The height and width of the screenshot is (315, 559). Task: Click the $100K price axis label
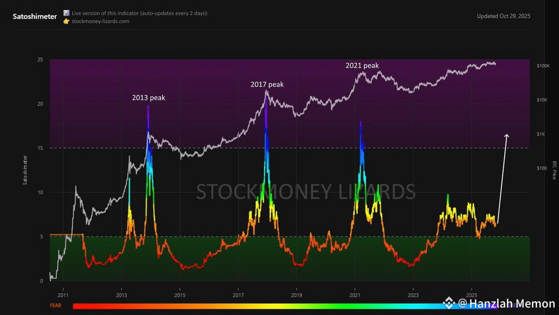[543, 66]
